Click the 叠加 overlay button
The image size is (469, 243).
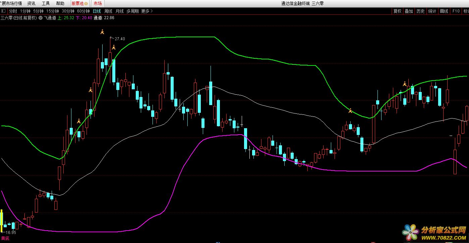pos(409,11)
